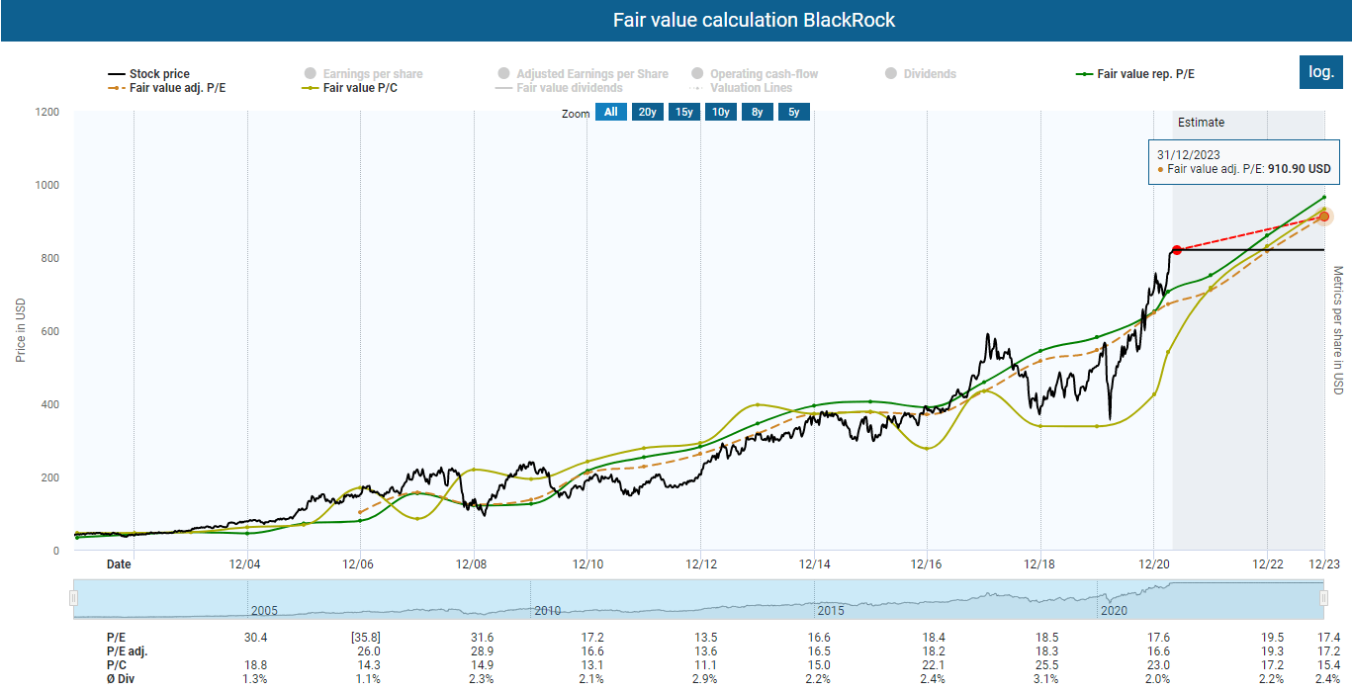Click the Ø Div row label
The image size is (1352, 692).
point(121,679)
